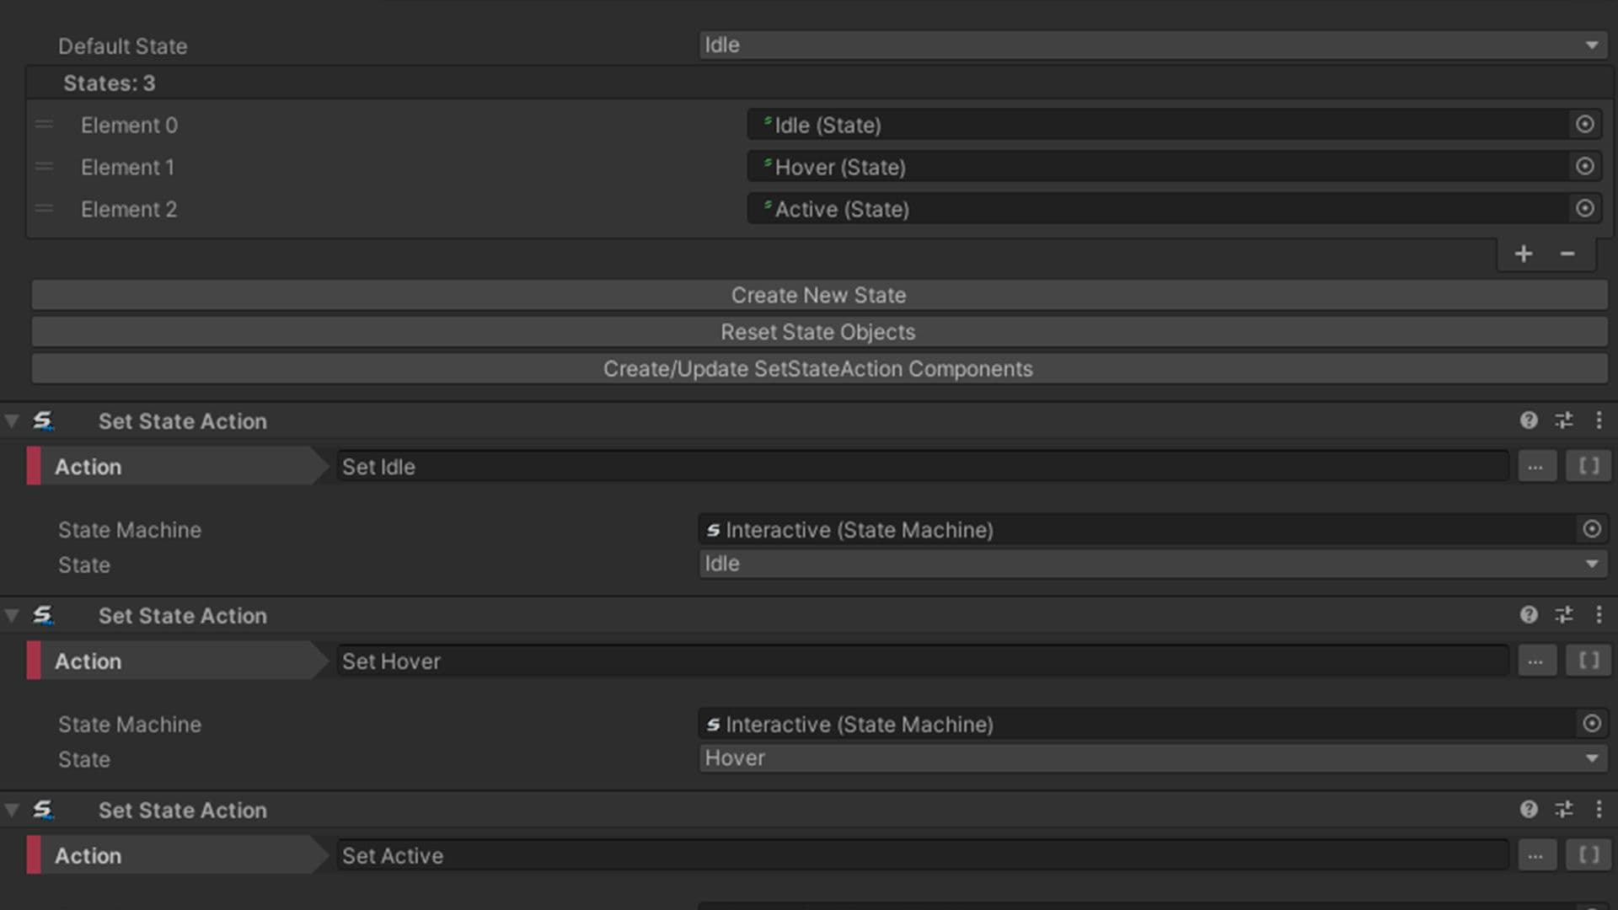Click the help icon on the first Set State Action

pos(1529,420)
